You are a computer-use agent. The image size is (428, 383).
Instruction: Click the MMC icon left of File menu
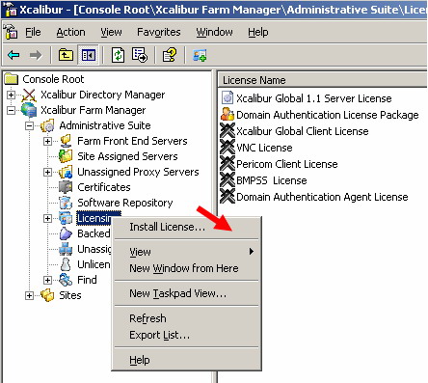(11, 32)
